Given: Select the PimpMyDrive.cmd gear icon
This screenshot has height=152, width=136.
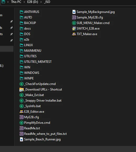Looking at the screenshot, I should tap(22, 123).
